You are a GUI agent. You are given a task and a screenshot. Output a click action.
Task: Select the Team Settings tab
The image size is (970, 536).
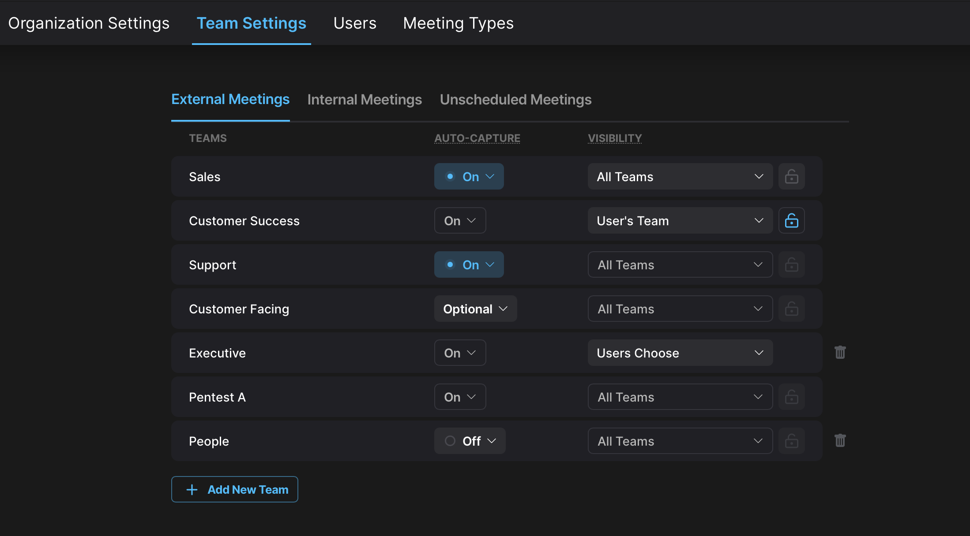coord(251,23)
